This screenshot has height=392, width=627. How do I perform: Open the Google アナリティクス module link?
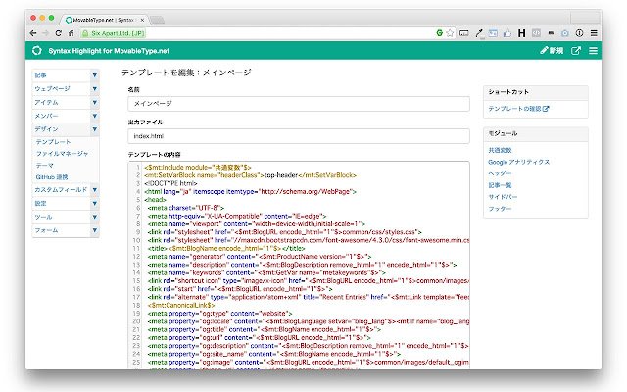pos(518,162)
